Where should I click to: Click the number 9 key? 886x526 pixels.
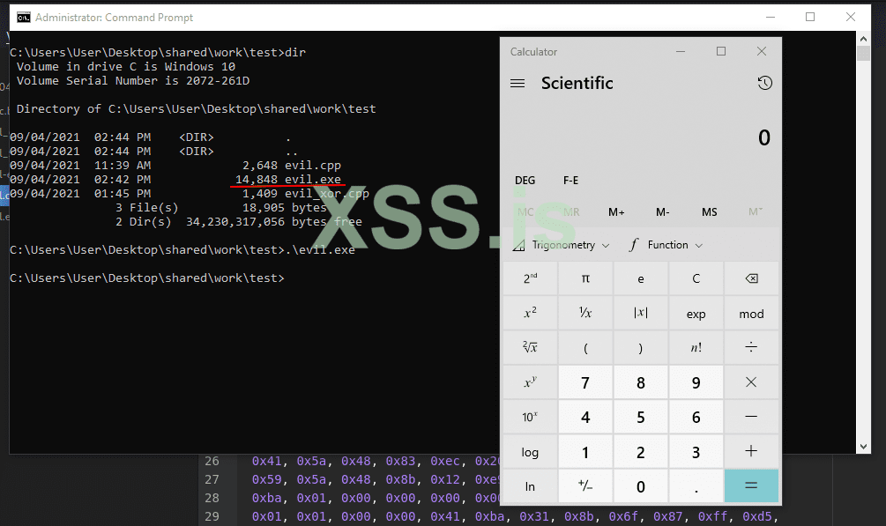pos(696,382)
